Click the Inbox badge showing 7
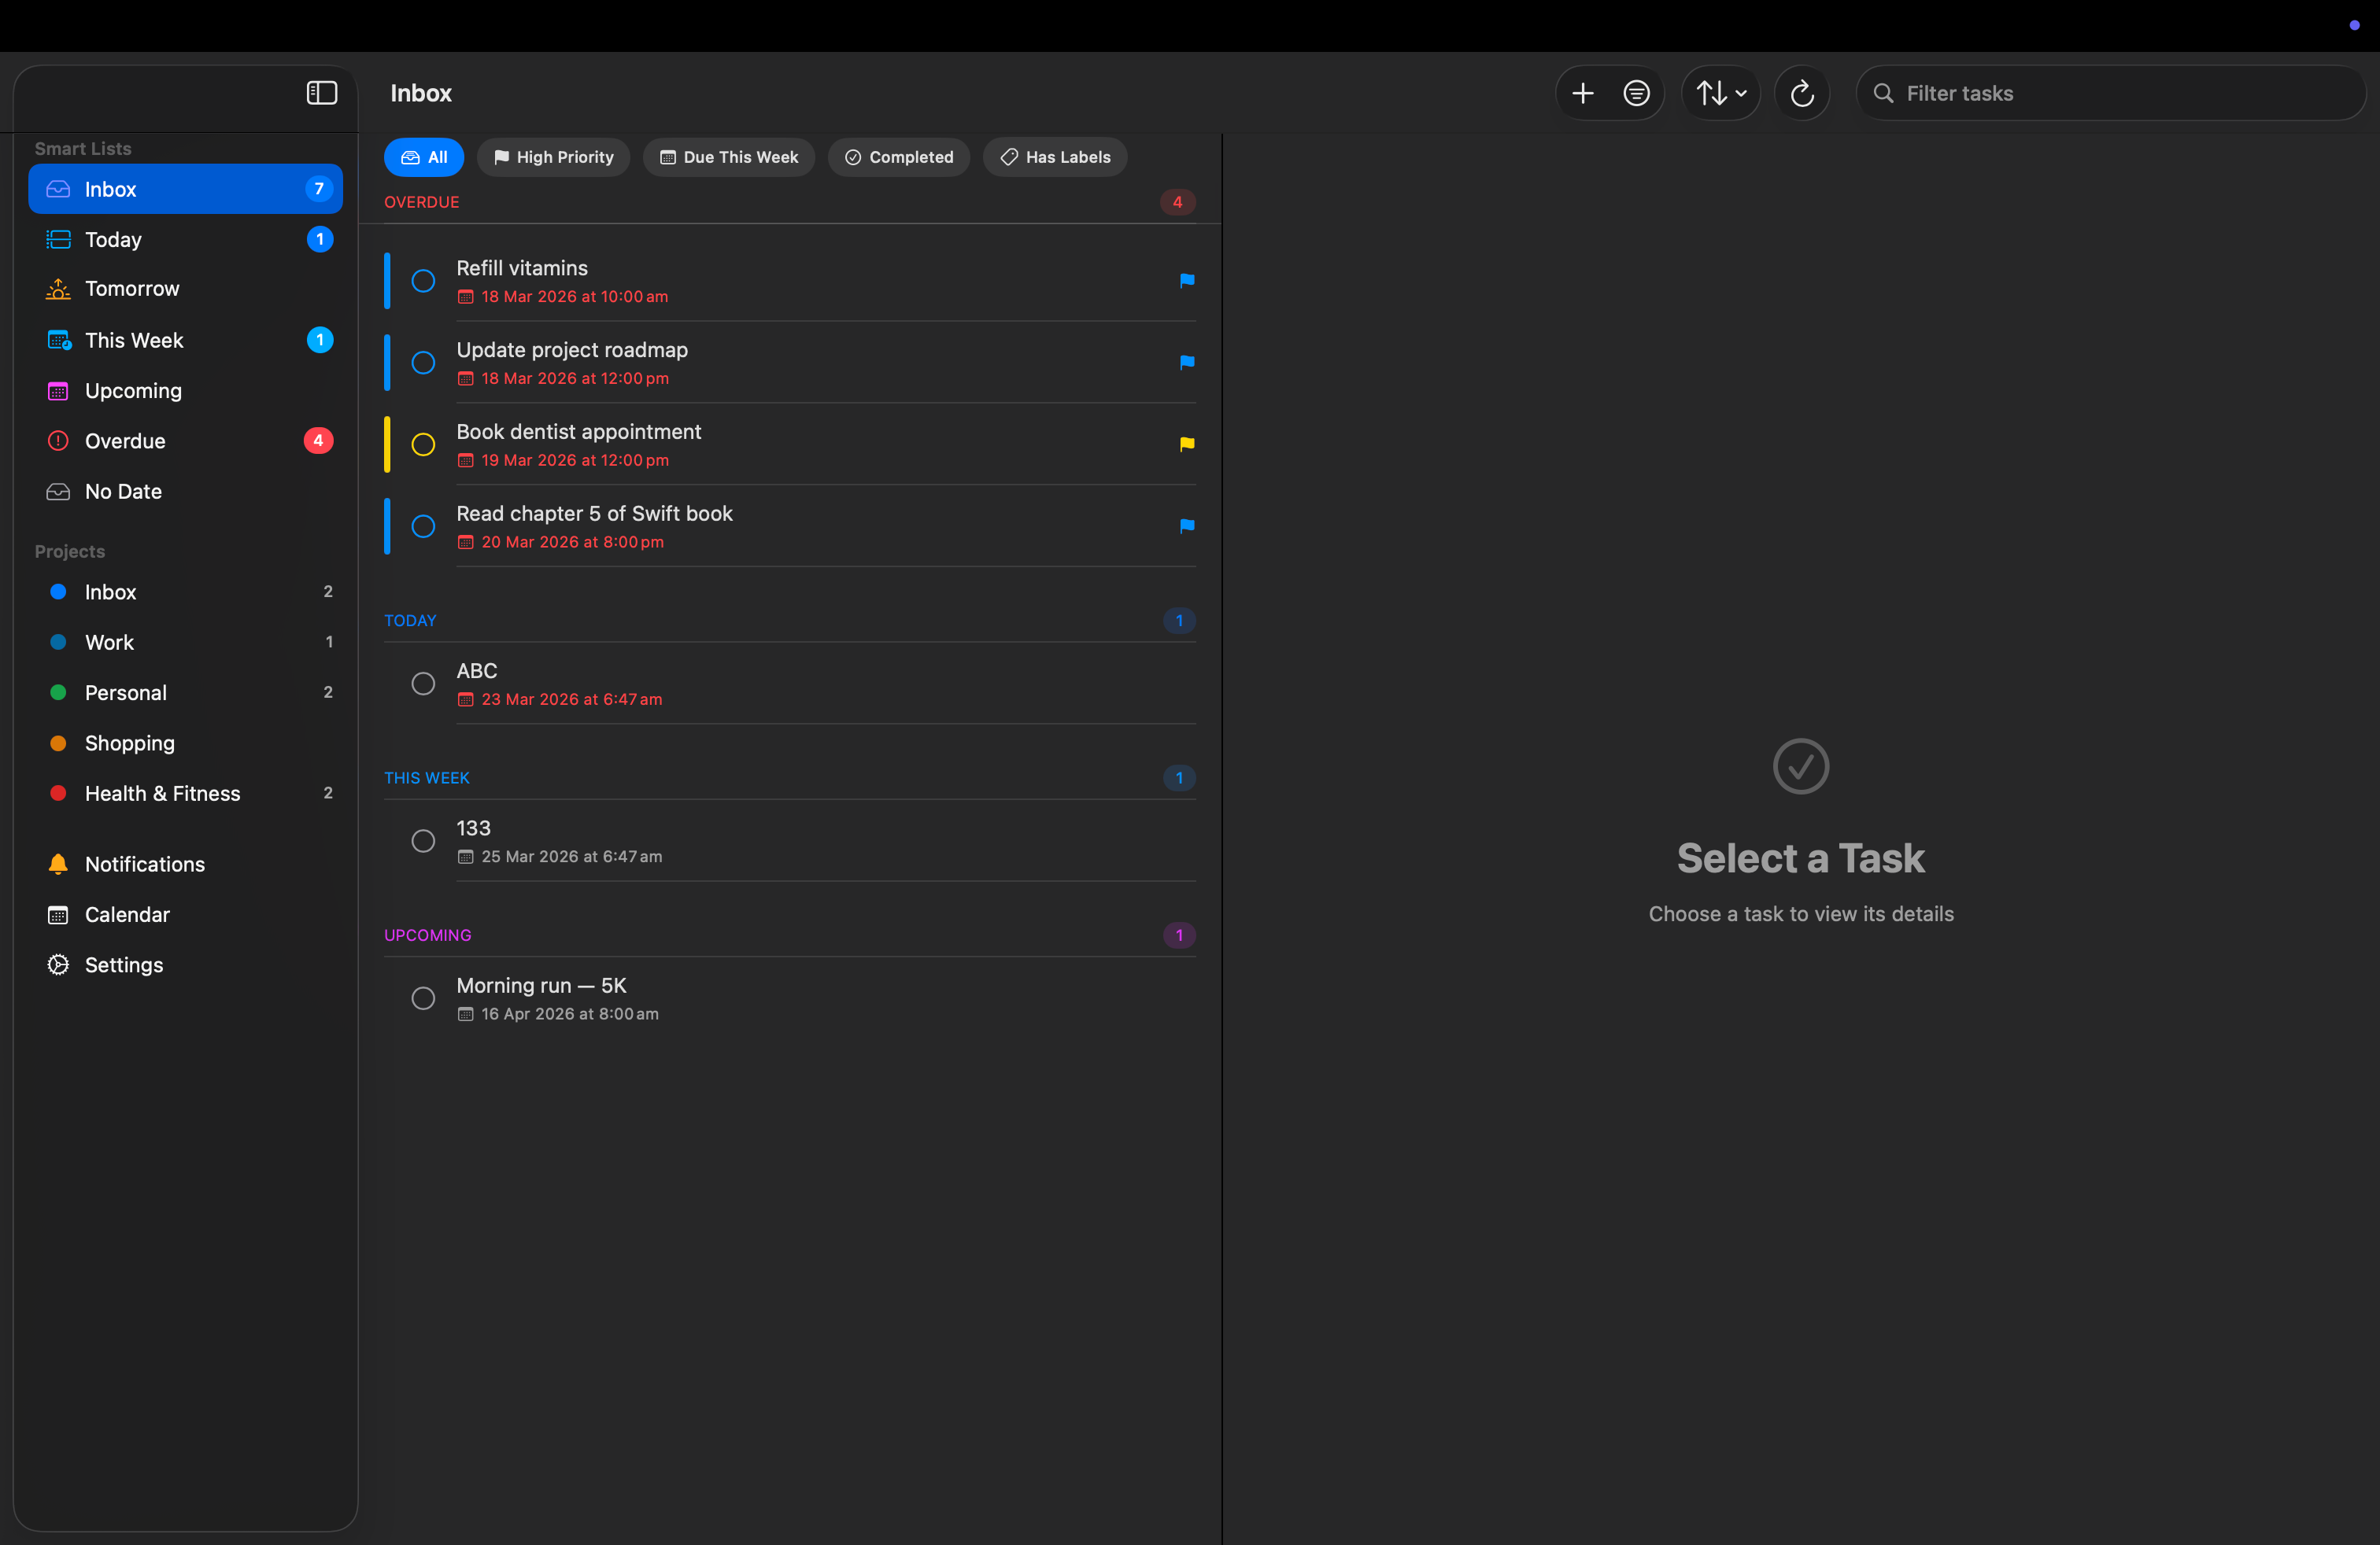Screen dimensions: 2380x1545 click(x=319, y=189)
